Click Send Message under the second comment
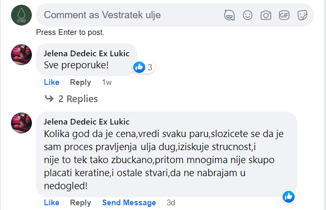 click(129, 203)
